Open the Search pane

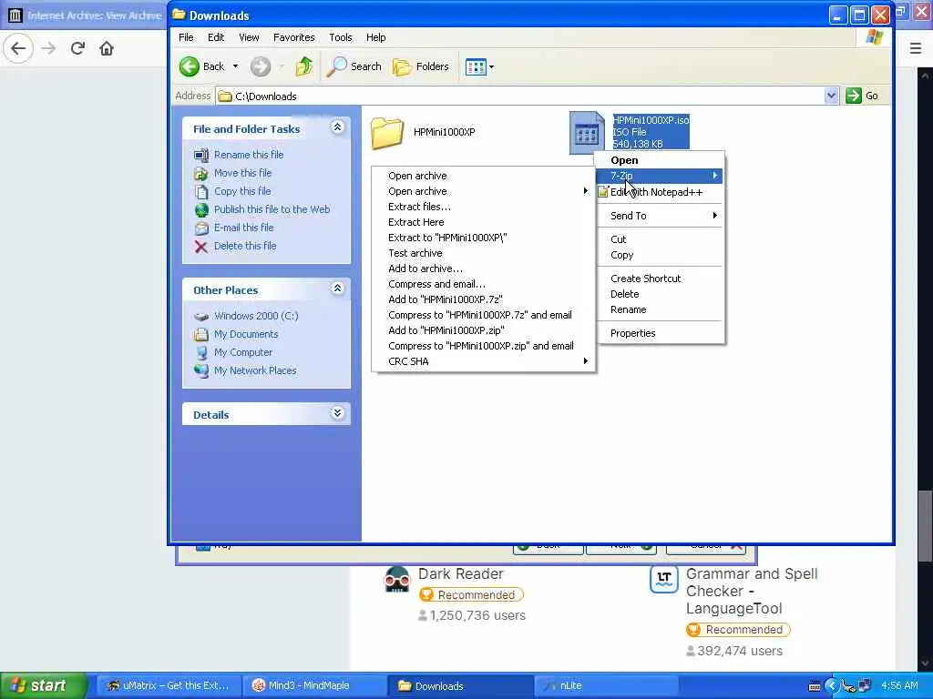(354, 66)
